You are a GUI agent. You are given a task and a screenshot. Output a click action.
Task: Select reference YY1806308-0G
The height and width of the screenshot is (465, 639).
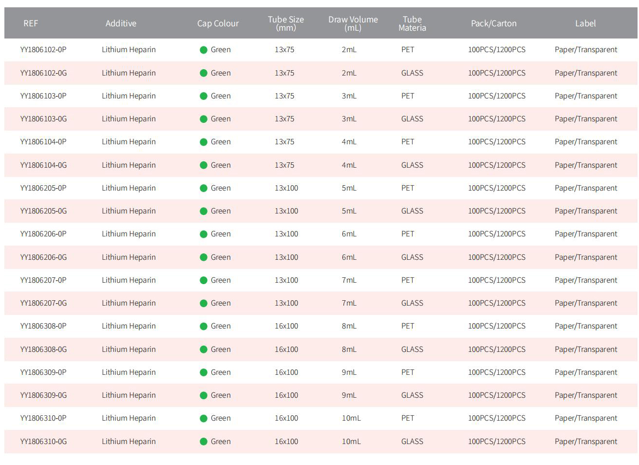point(43,349)
